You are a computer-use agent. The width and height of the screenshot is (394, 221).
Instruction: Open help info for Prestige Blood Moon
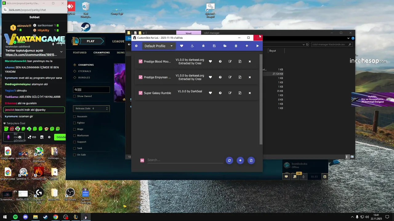[x=220, y=61]
